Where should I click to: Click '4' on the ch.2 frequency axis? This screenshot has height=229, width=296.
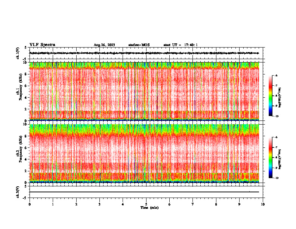point(26,159)
